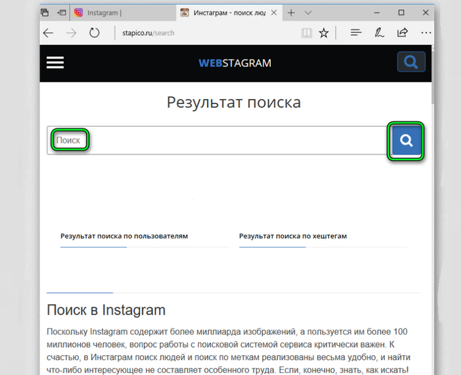
Task: Open a new tab with plus
Action: pyautogui.click(x=291, y=12)
